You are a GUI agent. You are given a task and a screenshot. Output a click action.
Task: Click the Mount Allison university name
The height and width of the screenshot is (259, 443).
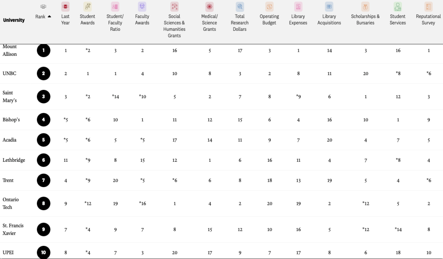(x=10, y=50)
